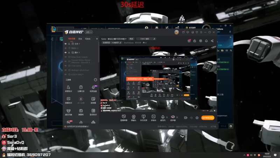The image size is (280, 158).
Task: Open the notification bell in streaming app
Action: pos(206,41)
